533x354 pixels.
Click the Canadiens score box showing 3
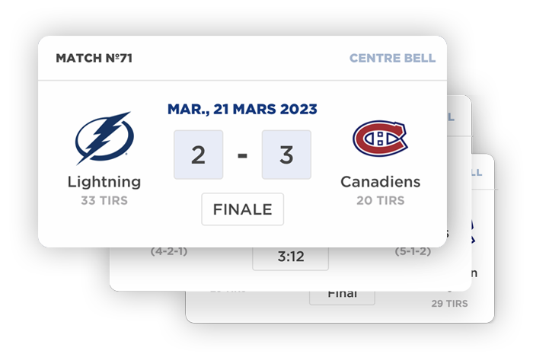click(286, 155)
